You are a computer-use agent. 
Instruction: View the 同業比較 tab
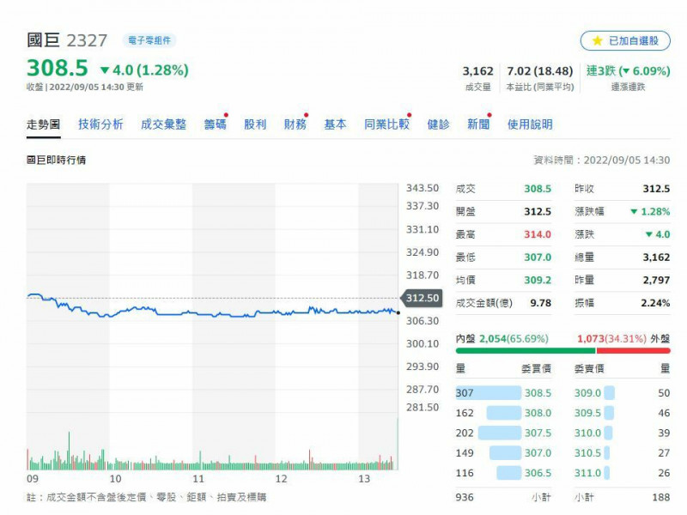386,124
